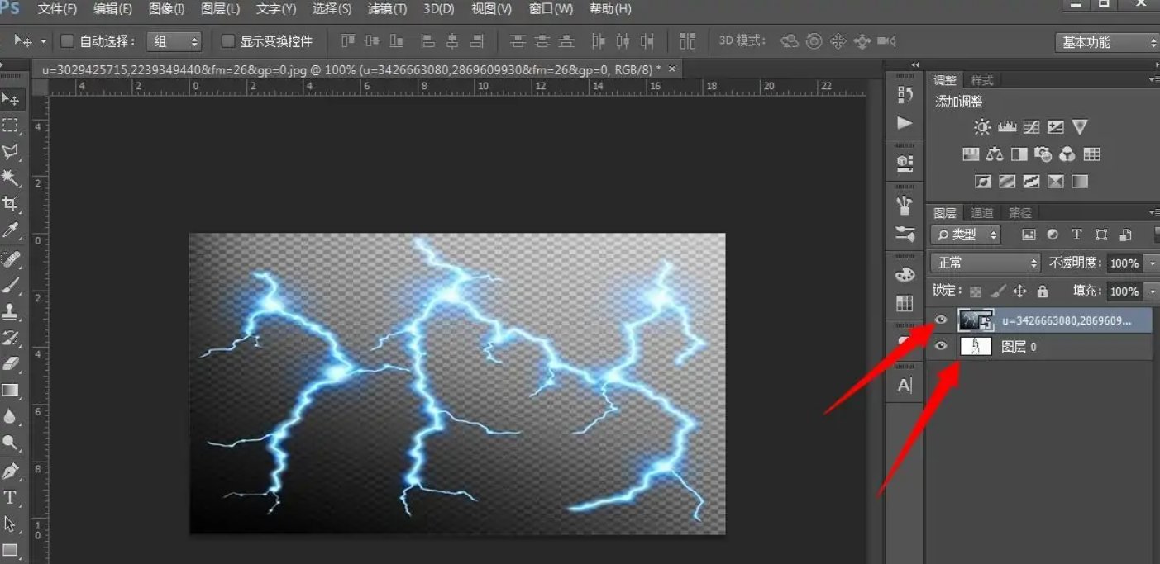This screenshot has height=564, width=1160.
Task: Select the Crop tool
Action: click(10, 204)
